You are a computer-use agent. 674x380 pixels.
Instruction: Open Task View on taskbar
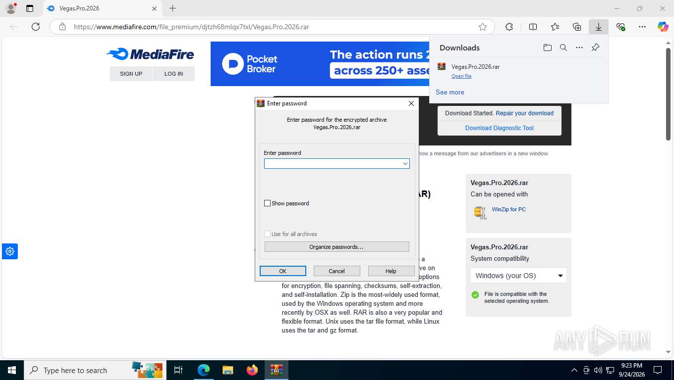(178, 370)
